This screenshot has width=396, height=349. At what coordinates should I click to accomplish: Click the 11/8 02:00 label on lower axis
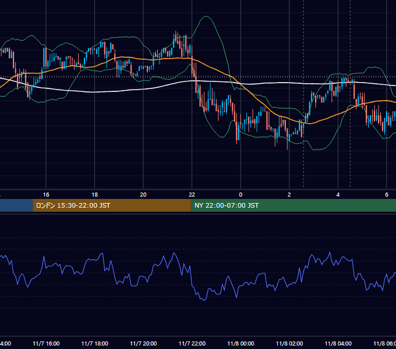click(x=289, y=344)
